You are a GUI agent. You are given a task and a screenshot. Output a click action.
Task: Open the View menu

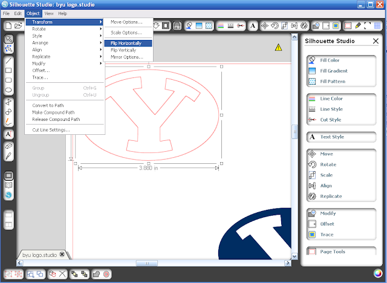coord(49,13)
